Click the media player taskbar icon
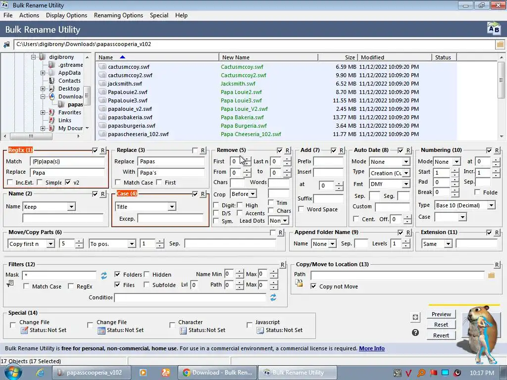This screenshot has height=380, width=507. 143,373
